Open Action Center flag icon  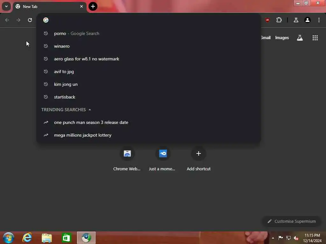click(x=280, y=238)
